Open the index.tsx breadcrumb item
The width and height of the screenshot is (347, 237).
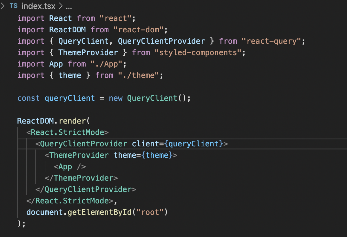pyautogui.click(x=38, y=6)
